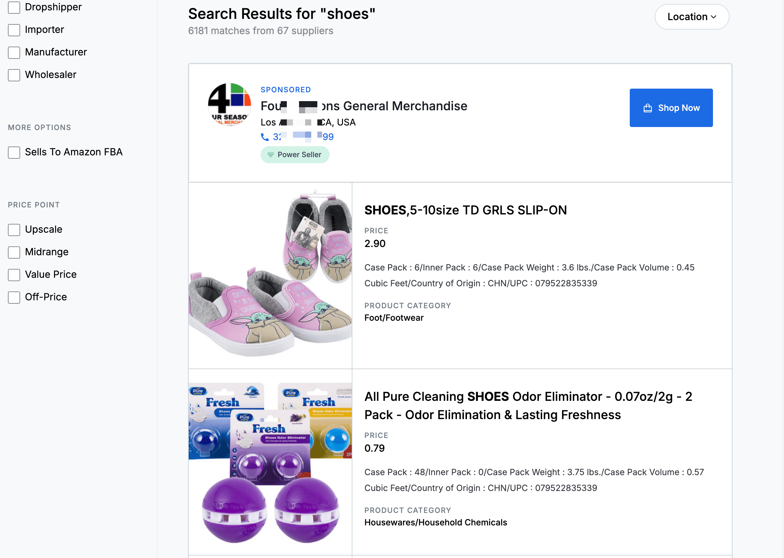Click the purple odor eliminator product image
Viewport: 784px width, 558px height.
(270, 462)
